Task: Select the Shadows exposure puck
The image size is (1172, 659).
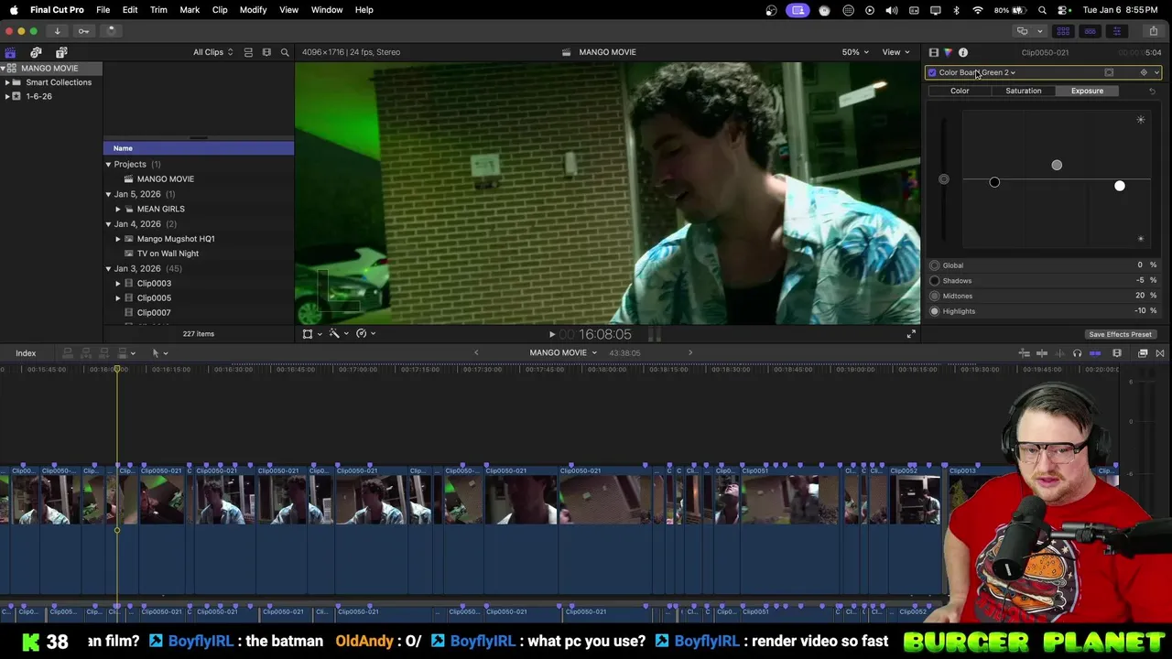Action: tap(994, 182)
